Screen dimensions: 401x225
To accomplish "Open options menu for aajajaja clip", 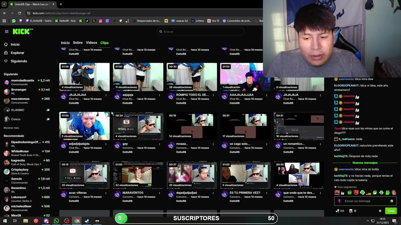I will (159, 95).
